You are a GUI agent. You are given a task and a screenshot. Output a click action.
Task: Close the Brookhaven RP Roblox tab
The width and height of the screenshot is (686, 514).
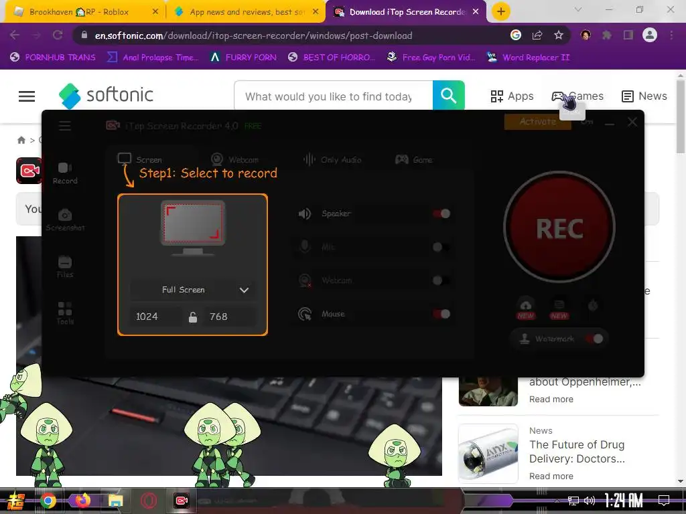(155, 12)
